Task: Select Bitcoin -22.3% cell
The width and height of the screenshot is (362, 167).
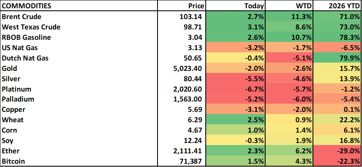Action: coord(337,161)
